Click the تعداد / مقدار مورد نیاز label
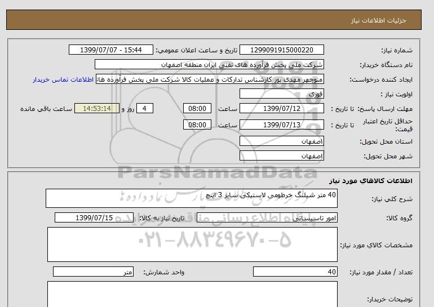 coord(381,273)
